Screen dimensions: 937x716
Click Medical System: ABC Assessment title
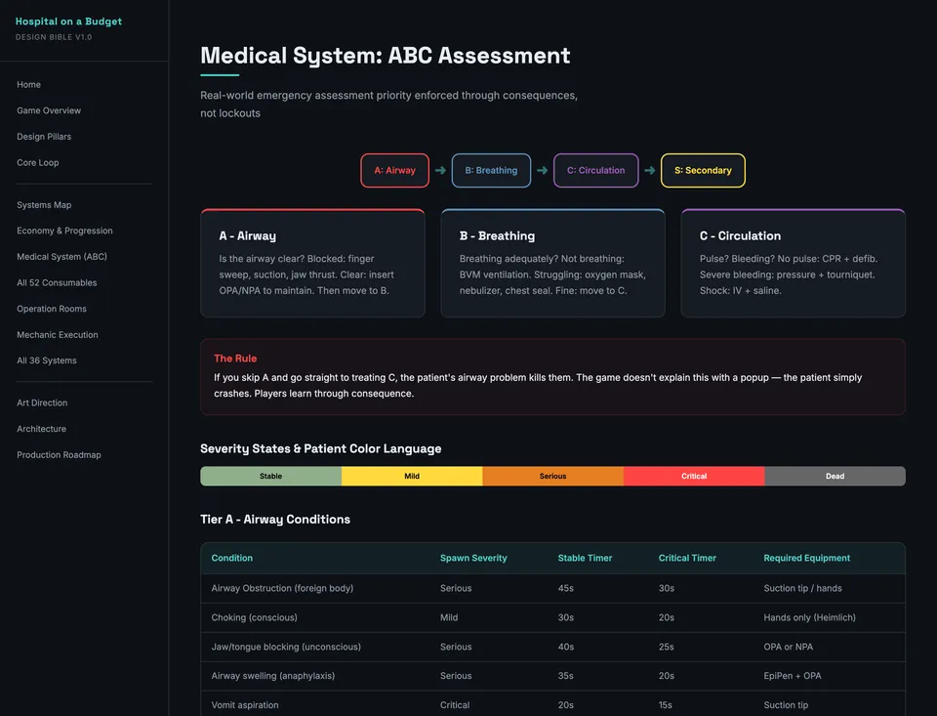pyautogui.click(x=385, y=56)
